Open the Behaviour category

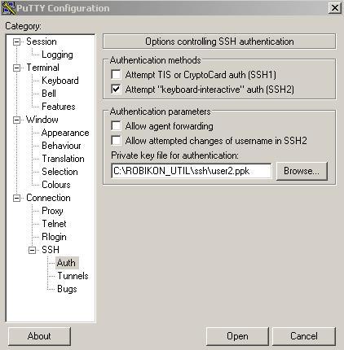click(x=61, y=146)
